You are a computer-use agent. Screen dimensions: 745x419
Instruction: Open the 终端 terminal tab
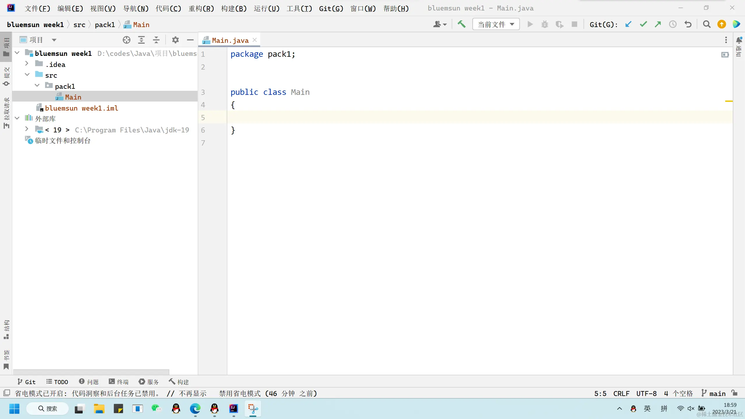tap(118, 382)
